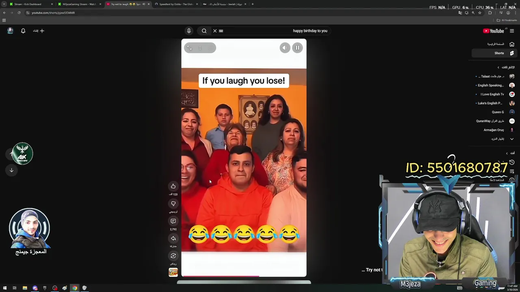This screenshot has width=520, height=292.
Task: Open I Love English Tv subscription
Action: tap(494, 94)
